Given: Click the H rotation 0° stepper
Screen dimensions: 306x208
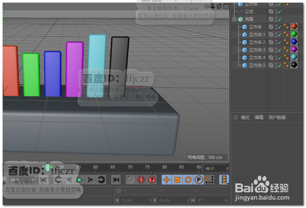Looking at the screenshot, I should pyautogui.click(x=226, y=200).
